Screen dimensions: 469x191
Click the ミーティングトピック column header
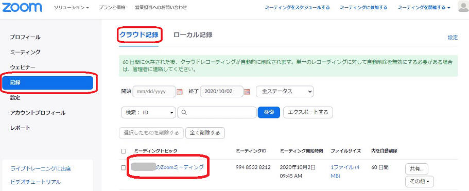[156, 151]
